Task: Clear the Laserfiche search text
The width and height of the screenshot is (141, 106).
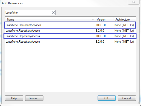Action: tap(53, 13)
